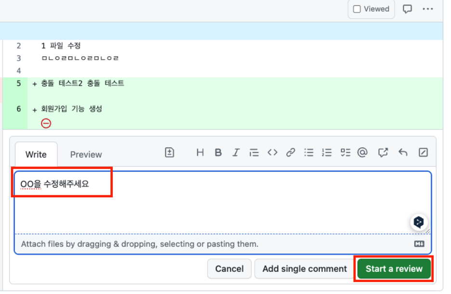Toggle bold formatting icon
The width and height of the screenshot is (451, 294).
click(x=218, y=152)
